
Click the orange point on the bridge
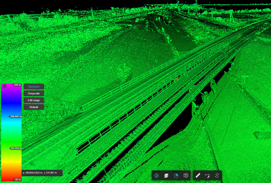(x=175, y=78)
